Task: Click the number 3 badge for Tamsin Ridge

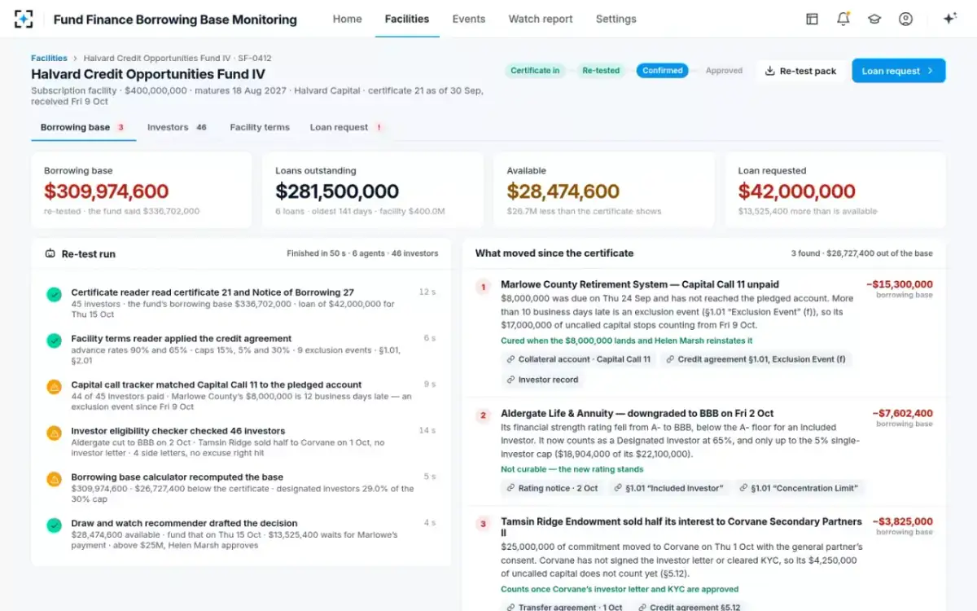Action: pos(483,524)
